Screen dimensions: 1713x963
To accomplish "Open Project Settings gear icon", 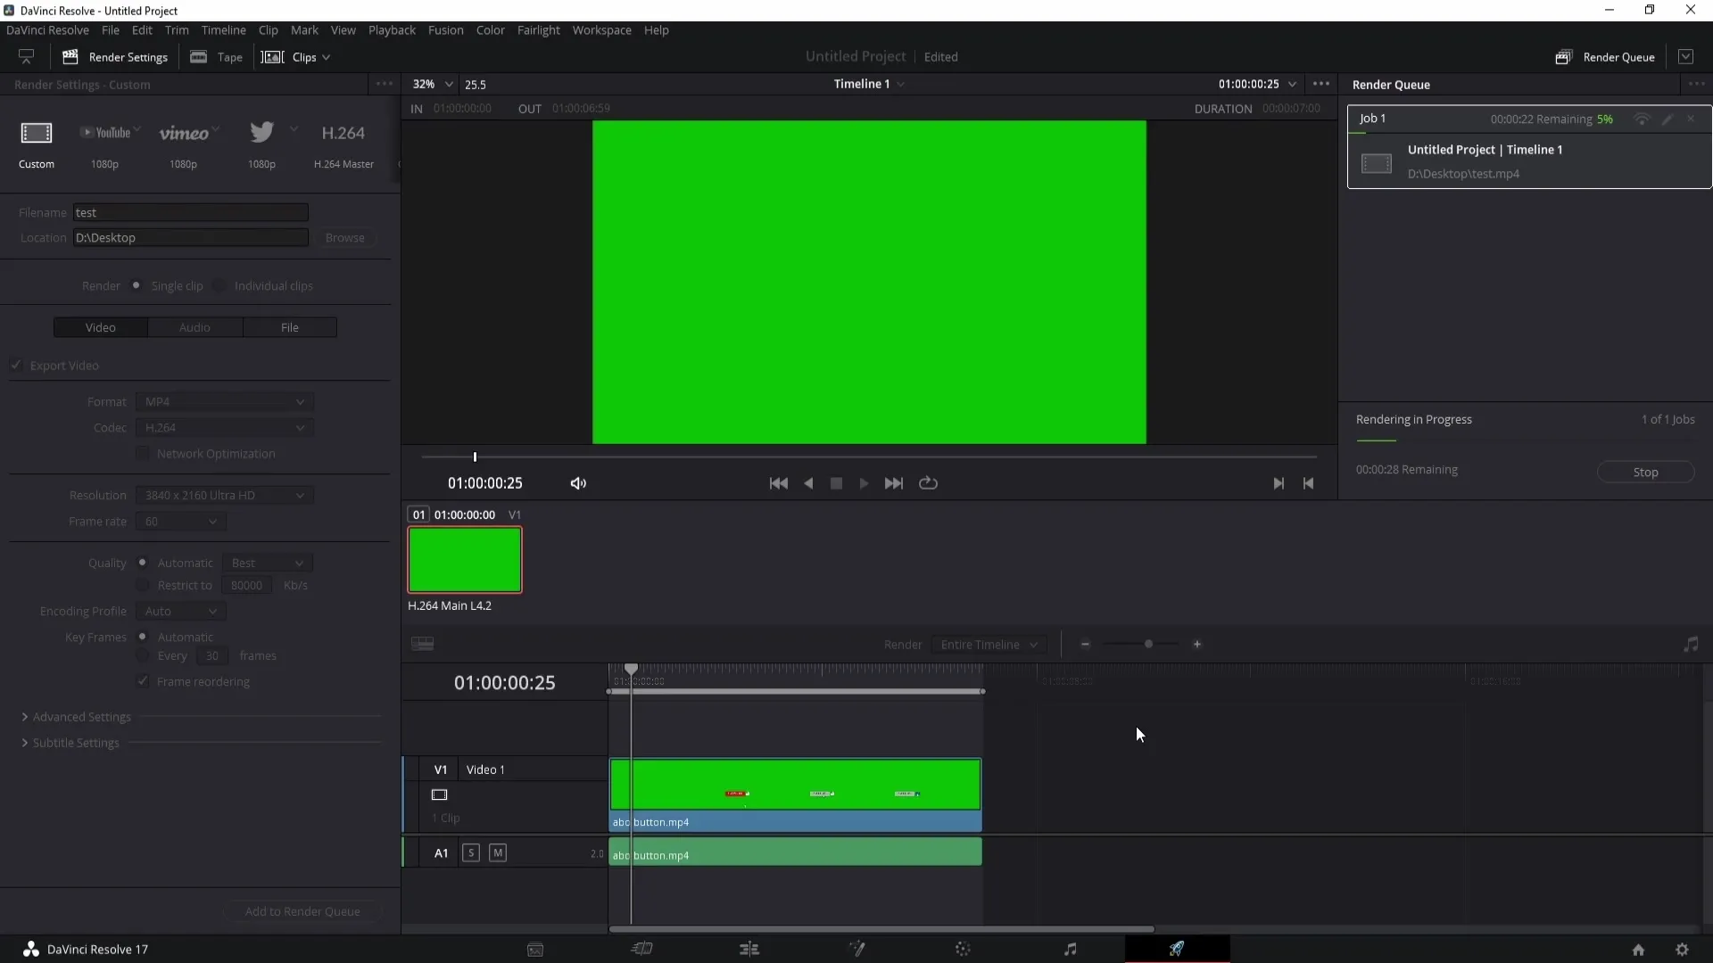I will (1682, 950).
